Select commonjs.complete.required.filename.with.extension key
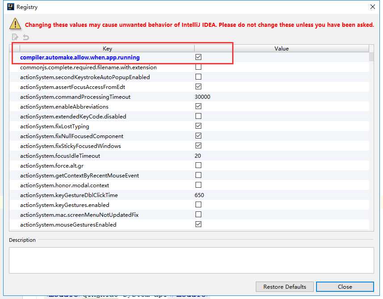 88,67
